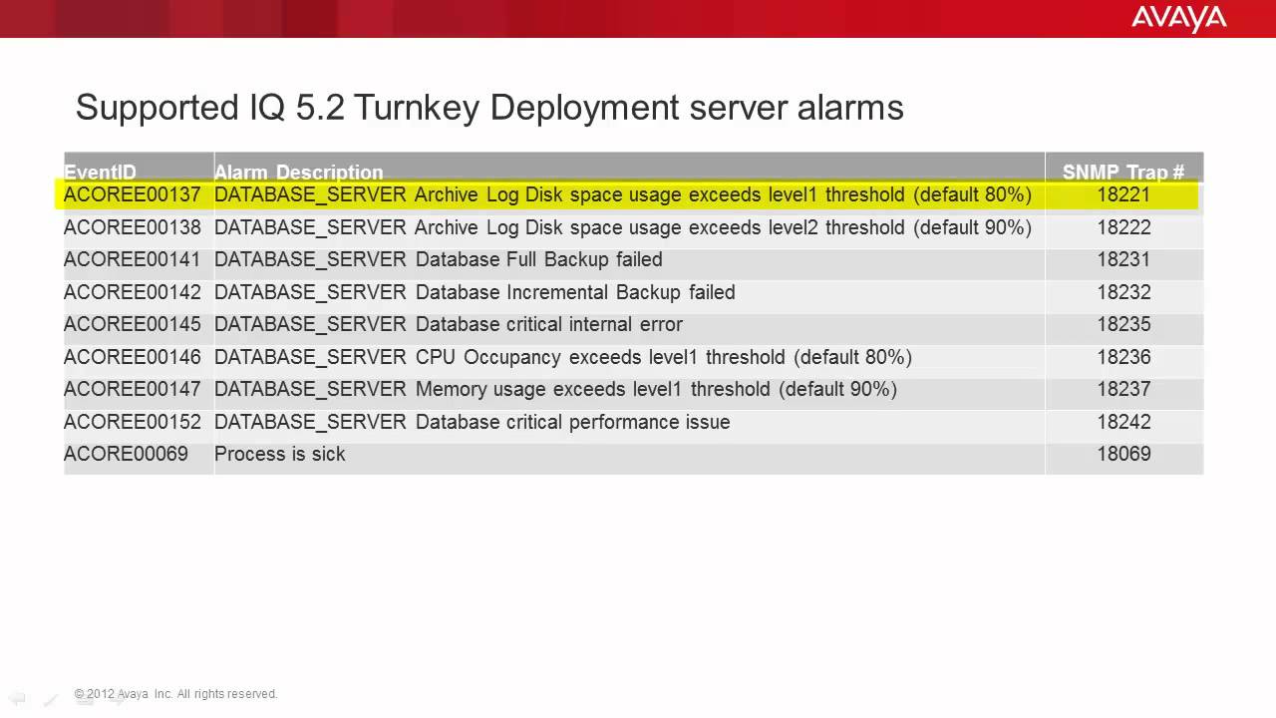Screen dimensions: 1276x718
Task: Select event ID ACOREE00141
Action: pyautogui.click(x=133, y=259)
